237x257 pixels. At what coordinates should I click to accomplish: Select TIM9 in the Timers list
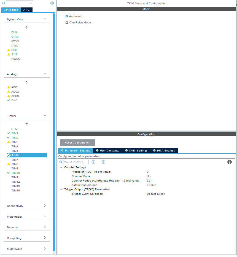coord(15,168)
